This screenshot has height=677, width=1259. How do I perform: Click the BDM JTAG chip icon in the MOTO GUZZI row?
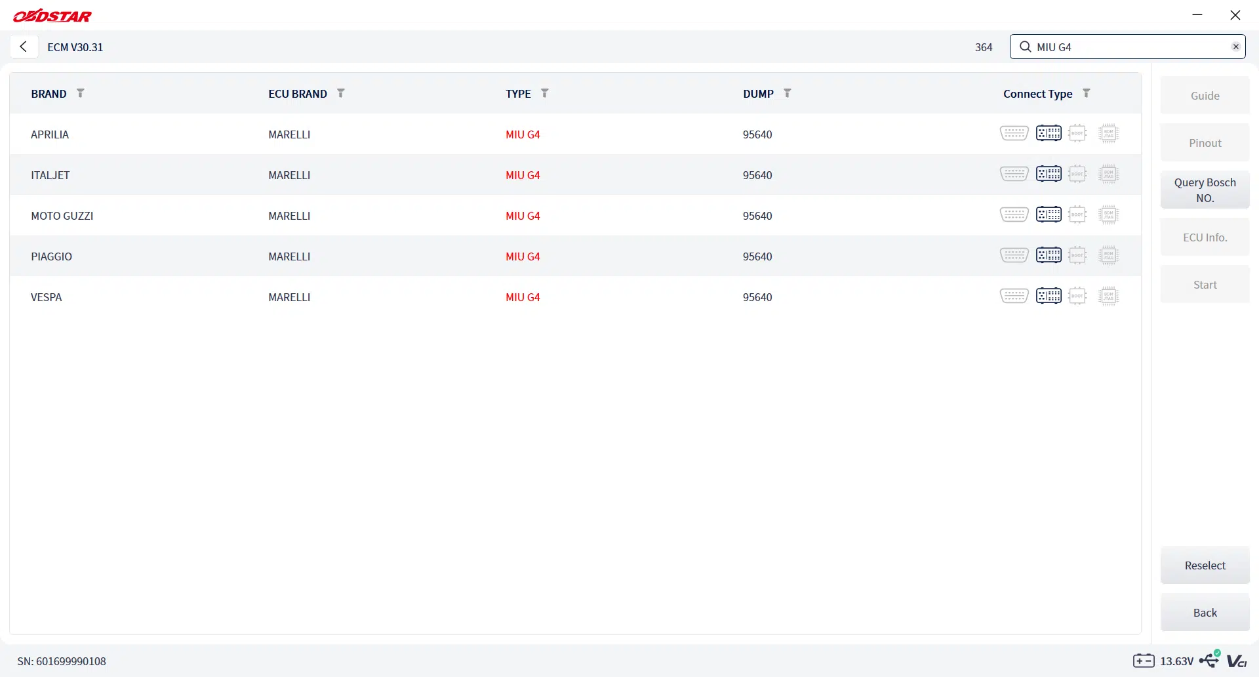(x=1108, y=215)
